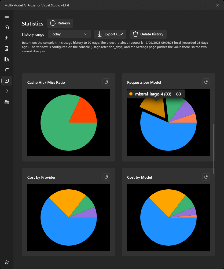
Task: Click the Cost by Provider title
Action: (41, 177)
